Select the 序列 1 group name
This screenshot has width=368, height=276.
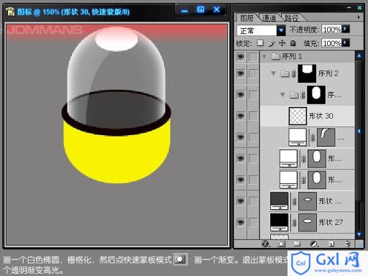point(292,56)
